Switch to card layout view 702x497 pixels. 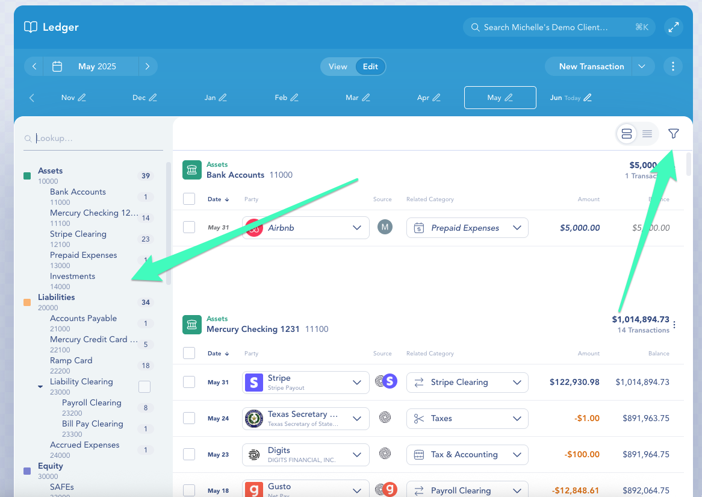point(627,134)
